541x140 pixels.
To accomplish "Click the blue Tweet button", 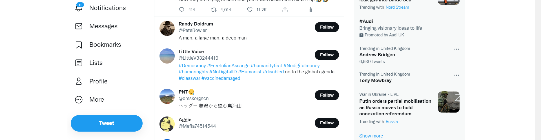I will click(107, 123).
